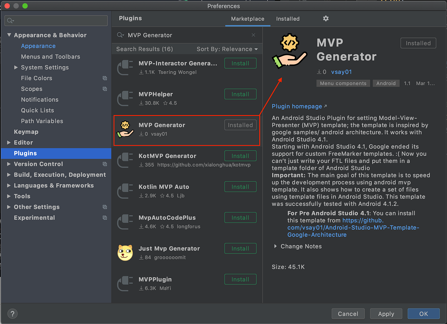The image size is (447, 324).
Task: Open the Sort By Relevance dropdown
Action: [227, 49]
